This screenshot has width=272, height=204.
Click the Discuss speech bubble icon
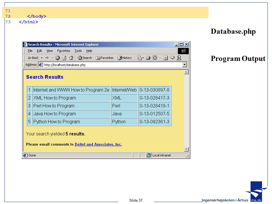[x=172, y=58]
